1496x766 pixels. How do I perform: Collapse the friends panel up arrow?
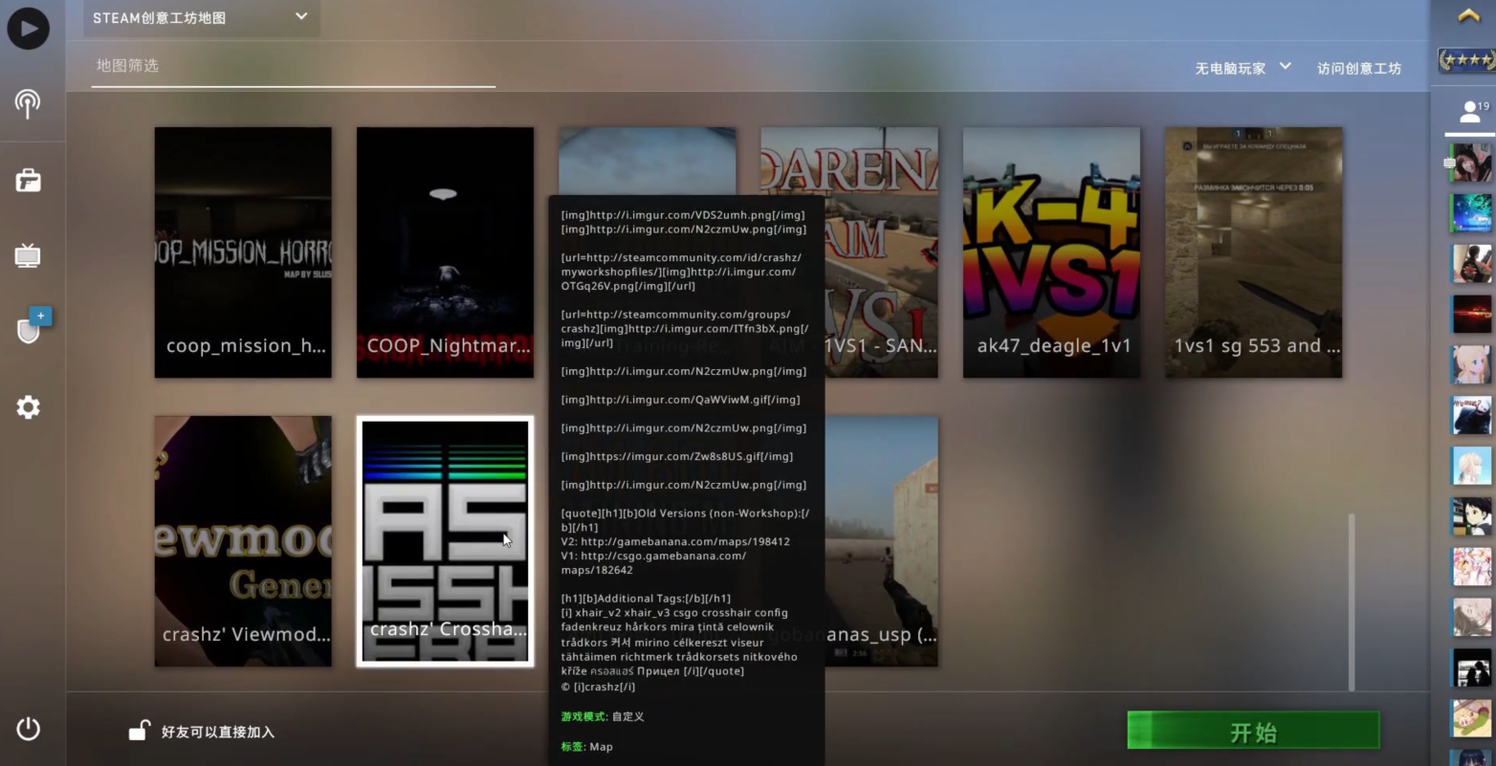point(1468,16)
